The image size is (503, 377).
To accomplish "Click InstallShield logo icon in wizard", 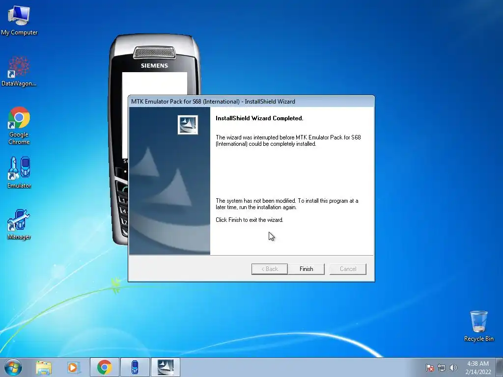I will [188, 125].
